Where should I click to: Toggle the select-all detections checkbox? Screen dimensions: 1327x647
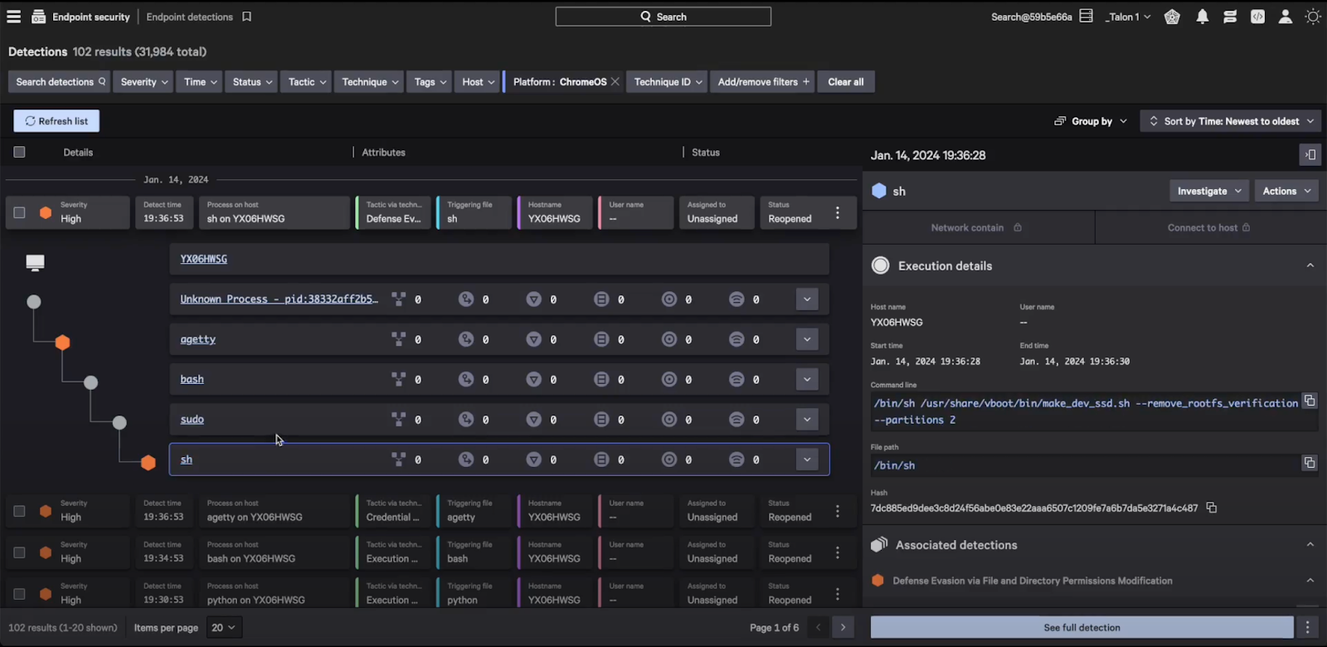pyautogui.click(x=19, y=152)
